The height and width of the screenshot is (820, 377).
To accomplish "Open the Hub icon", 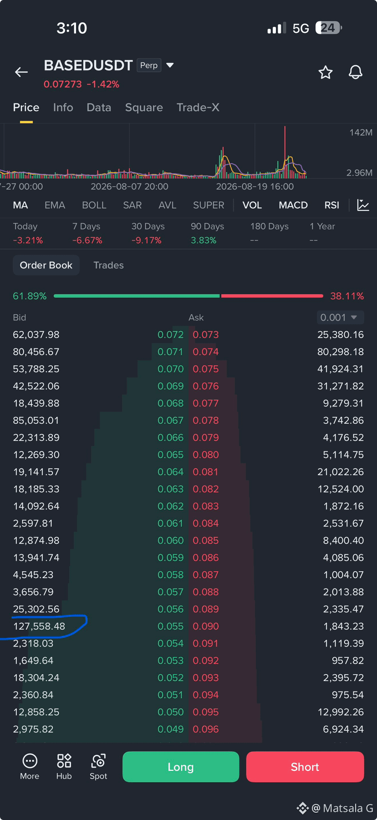I will (x=64, y=767).
